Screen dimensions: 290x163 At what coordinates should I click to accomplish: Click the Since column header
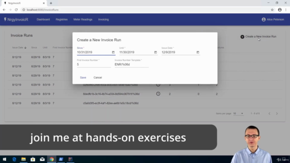[34, 48]
